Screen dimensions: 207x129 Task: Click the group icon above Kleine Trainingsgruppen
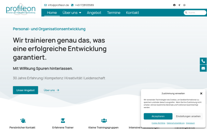pos(104,120)
